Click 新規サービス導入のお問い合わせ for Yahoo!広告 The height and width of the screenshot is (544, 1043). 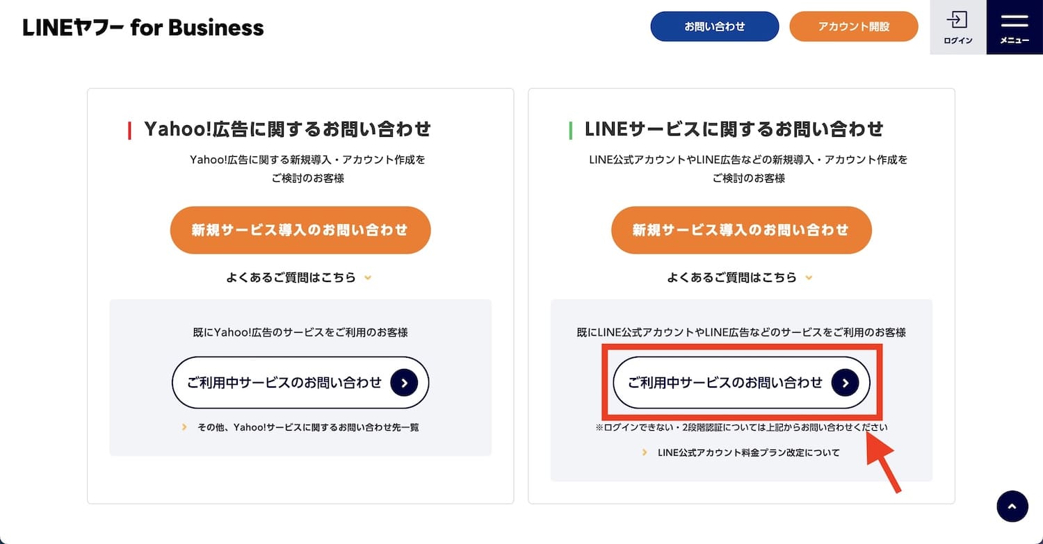(300, 230)
